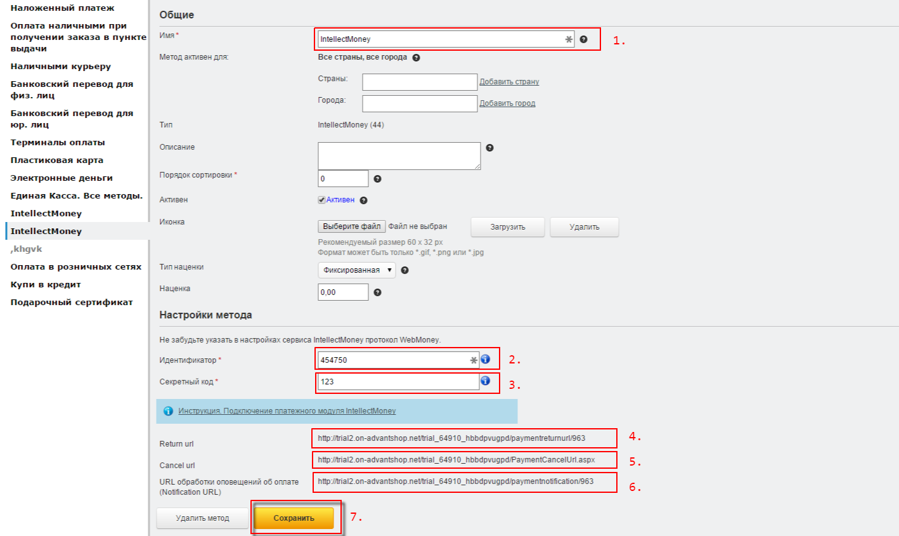This screenshot has width=899, height=536.
Task: Click help icon beside Порядок сортировки field
Action: (x=377, y=179)
